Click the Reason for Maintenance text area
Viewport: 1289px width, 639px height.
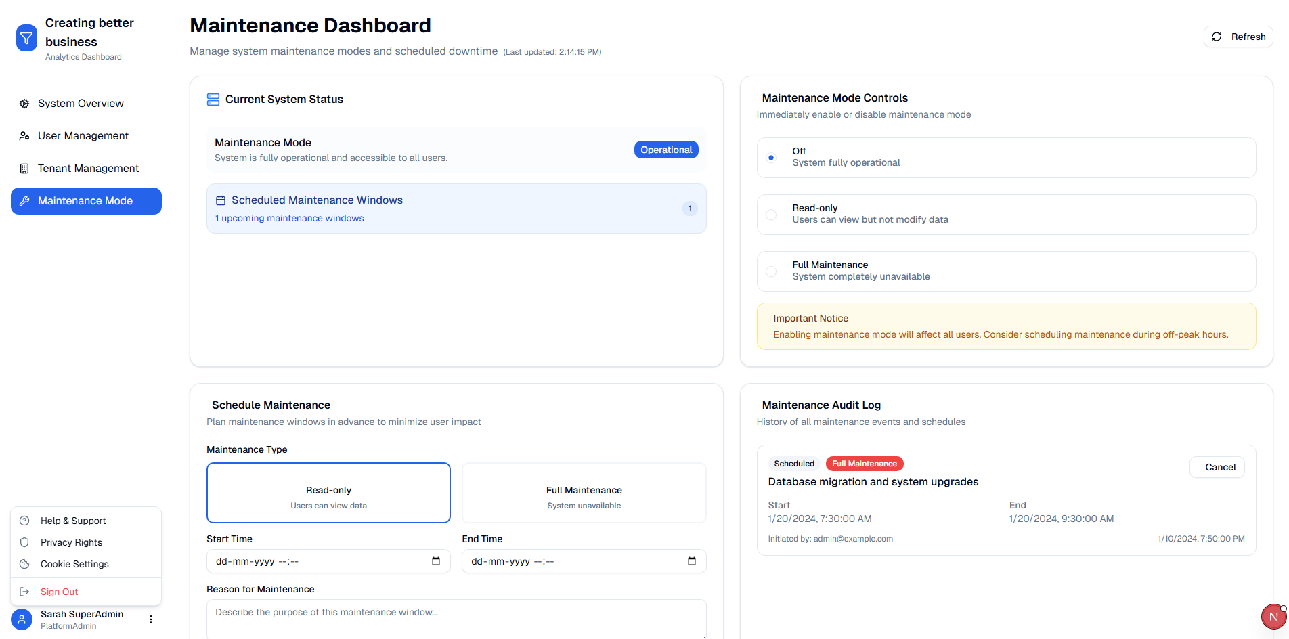(456, 616)
